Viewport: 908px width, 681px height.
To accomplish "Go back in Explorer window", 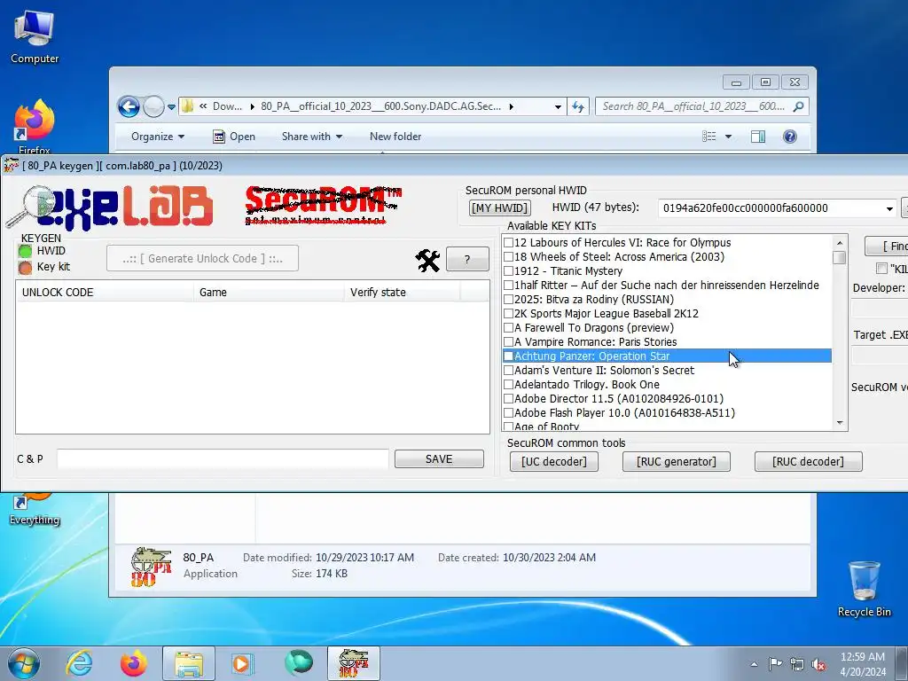I will click(129, 106).
